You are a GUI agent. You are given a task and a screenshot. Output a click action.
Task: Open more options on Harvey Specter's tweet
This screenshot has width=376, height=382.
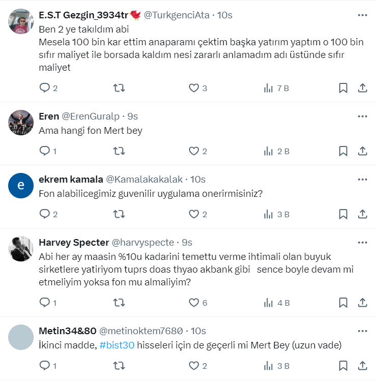point(362,243)
